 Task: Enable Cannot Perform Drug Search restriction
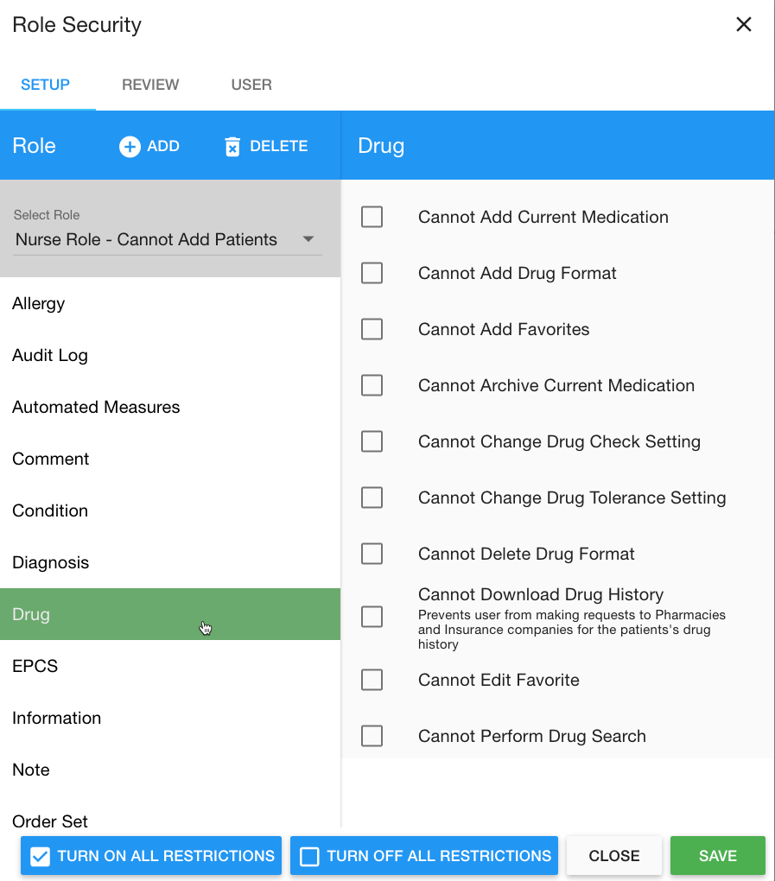click(x=372, y=735)
